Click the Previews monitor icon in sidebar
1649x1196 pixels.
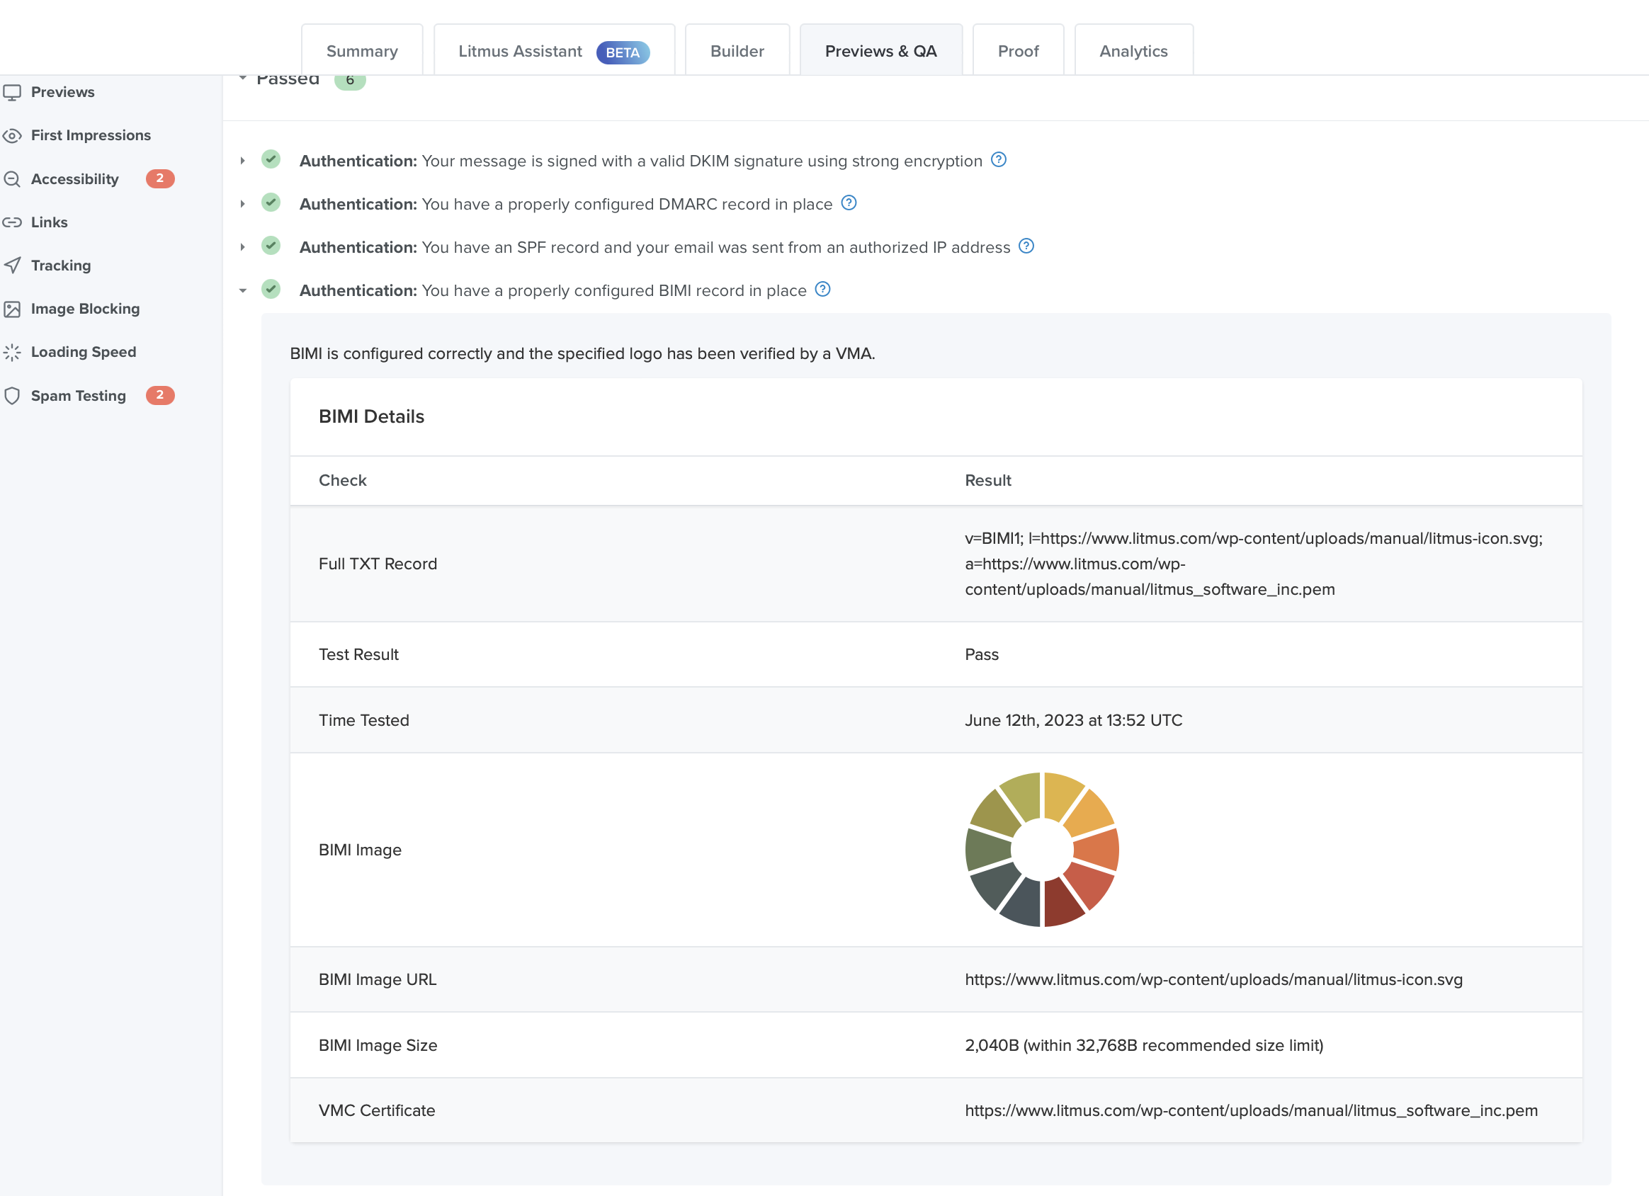12,92
